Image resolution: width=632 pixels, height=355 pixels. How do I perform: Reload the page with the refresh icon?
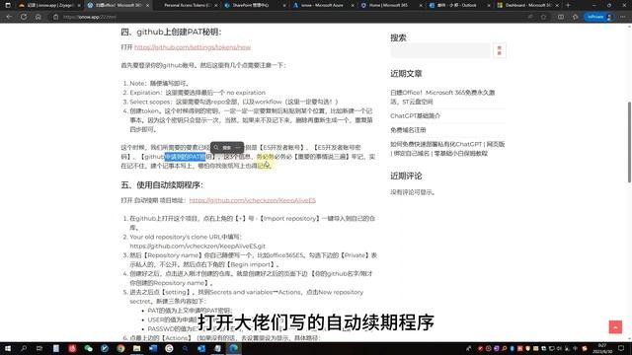click(24, 17)
